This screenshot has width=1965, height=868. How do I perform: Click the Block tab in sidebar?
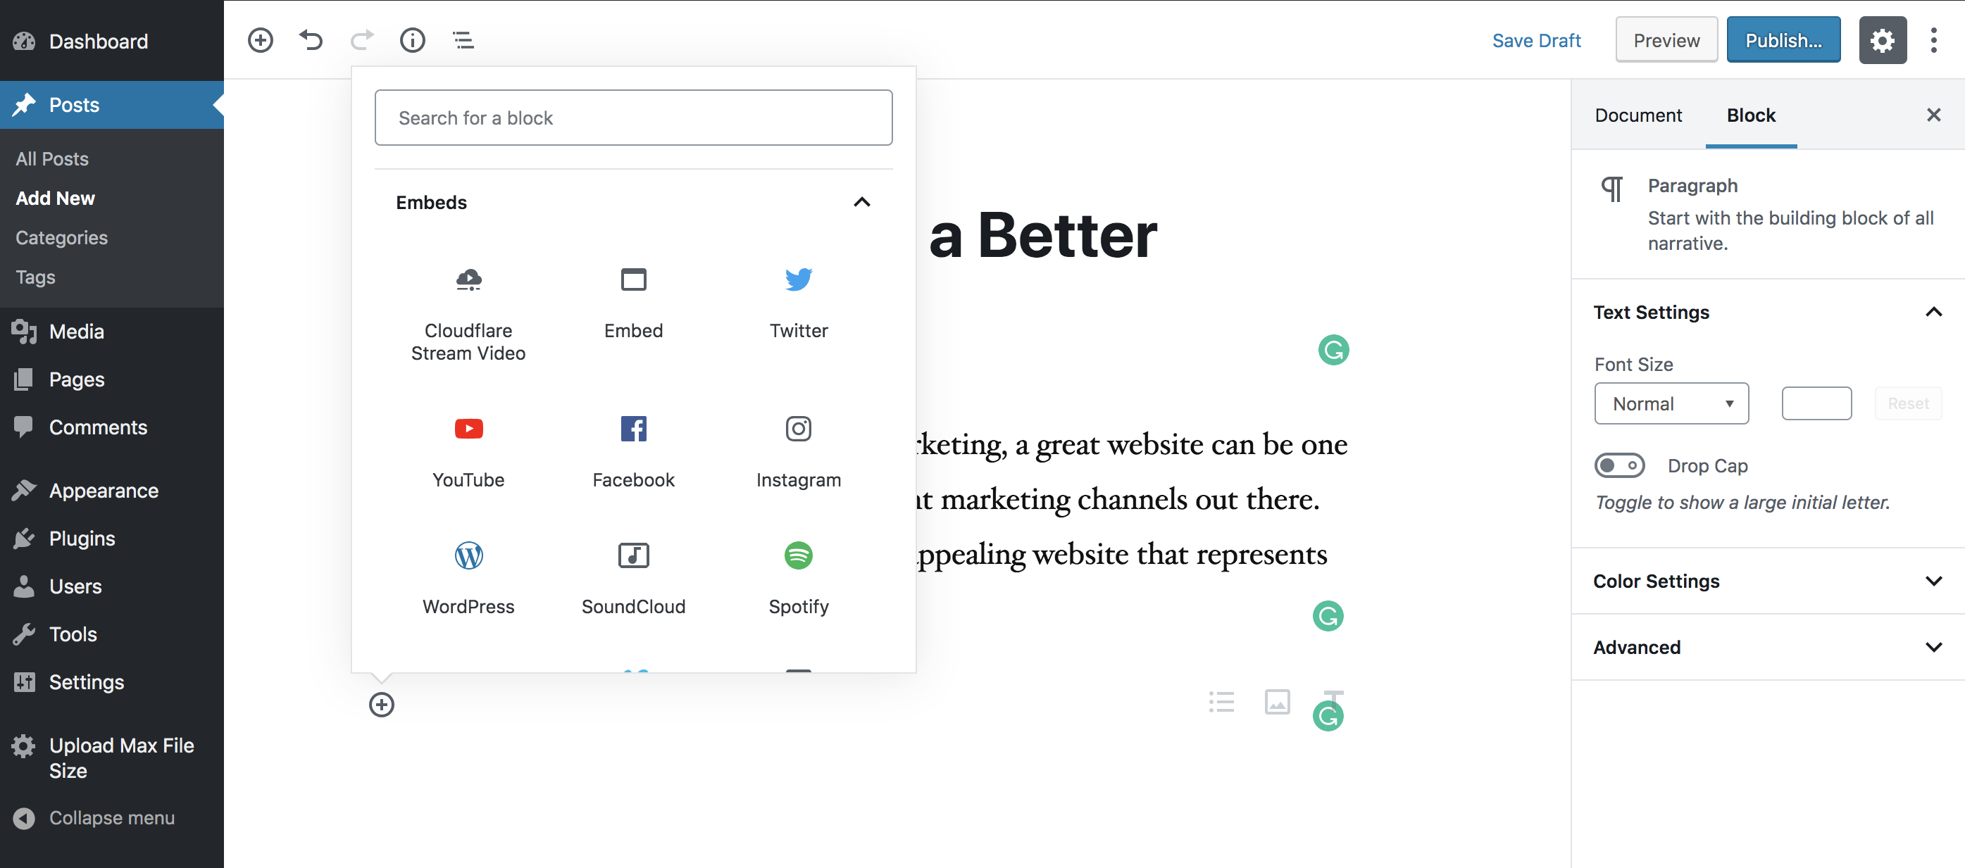[x=1749, y=114]
